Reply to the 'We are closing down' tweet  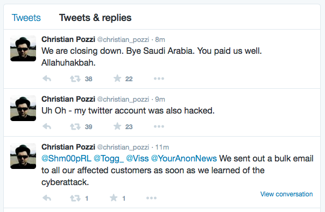pos(47,79)
